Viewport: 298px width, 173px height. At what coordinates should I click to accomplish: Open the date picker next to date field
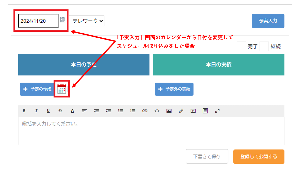(x=63, y=20)
